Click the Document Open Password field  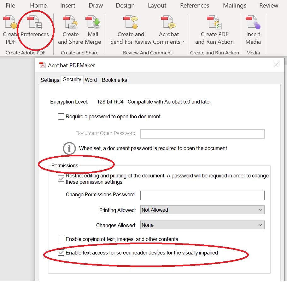(x=202, y=134)
